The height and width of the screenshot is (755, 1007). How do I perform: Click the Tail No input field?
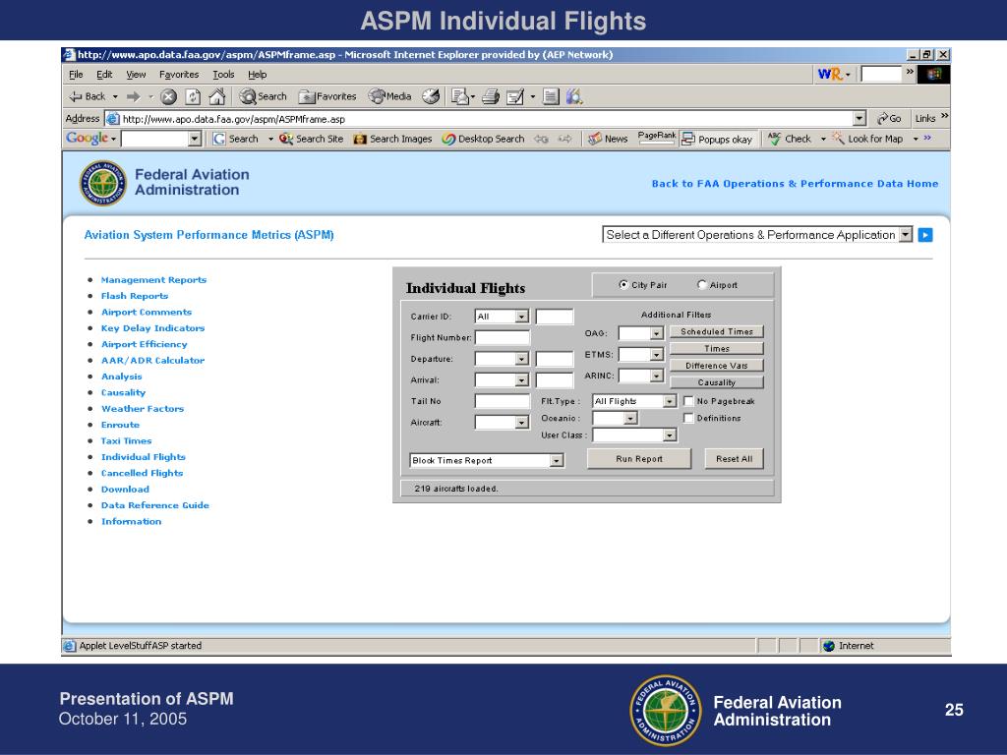click(x=503, y=401)
